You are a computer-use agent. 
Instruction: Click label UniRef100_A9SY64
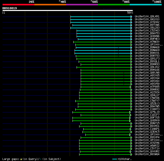click(x=147, y=78)
